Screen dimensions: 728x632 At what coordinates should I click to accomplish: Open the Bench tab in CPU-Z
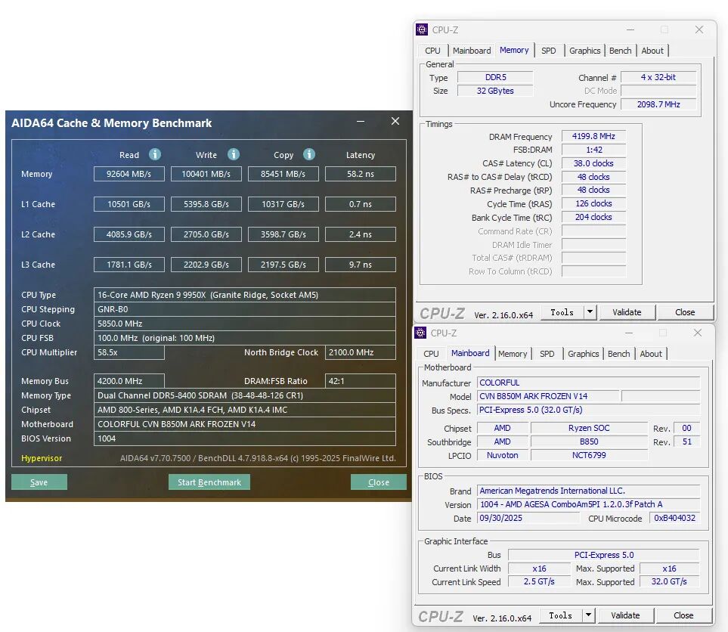(x=620, y=51)
